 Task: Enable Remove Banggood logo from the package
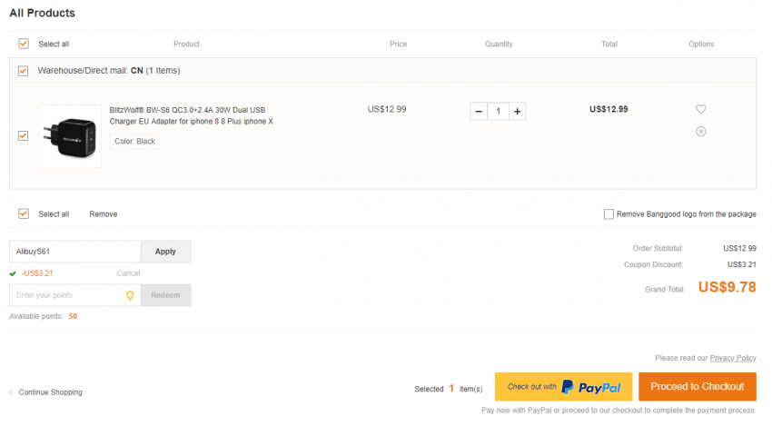(x=609, y=214)
